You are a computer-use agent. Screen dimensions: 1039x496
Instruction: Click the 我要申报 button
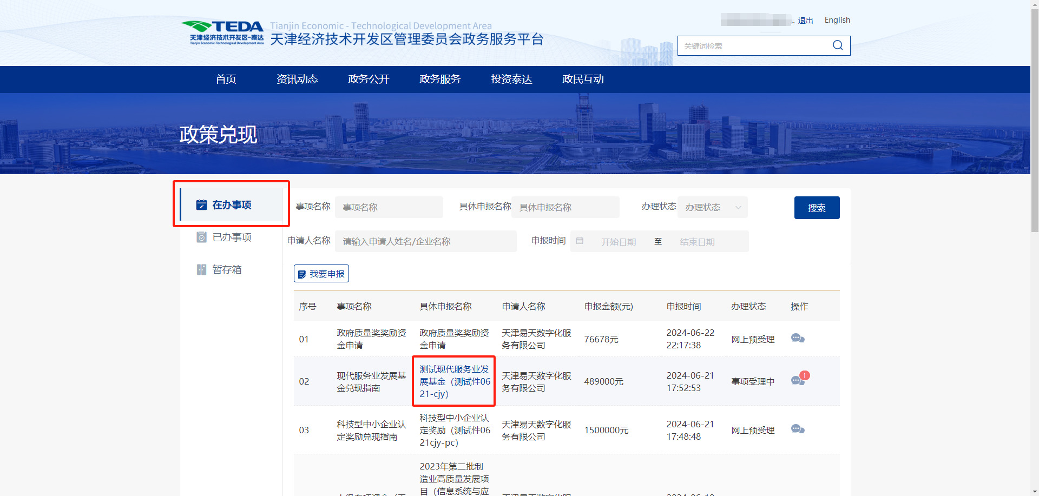tap(321, 274)
